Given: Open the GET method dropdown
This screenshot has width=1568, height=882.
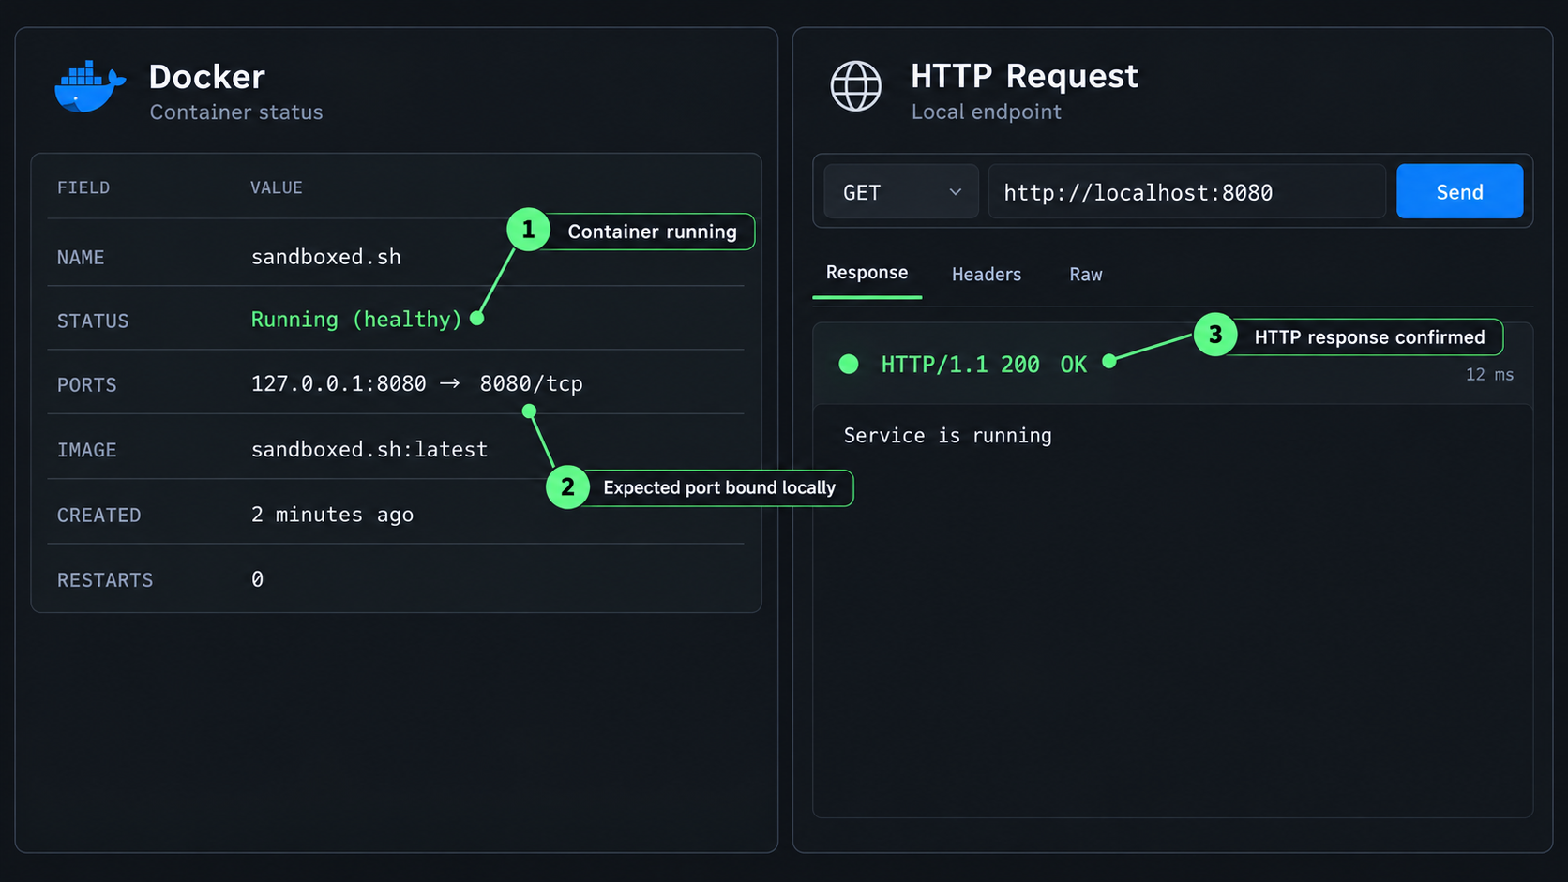Looking at the screenshot, I should click(900, 191).
